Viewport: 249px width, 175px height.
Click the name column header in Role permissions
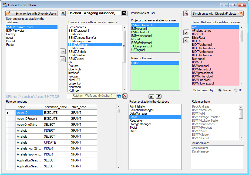29,107
